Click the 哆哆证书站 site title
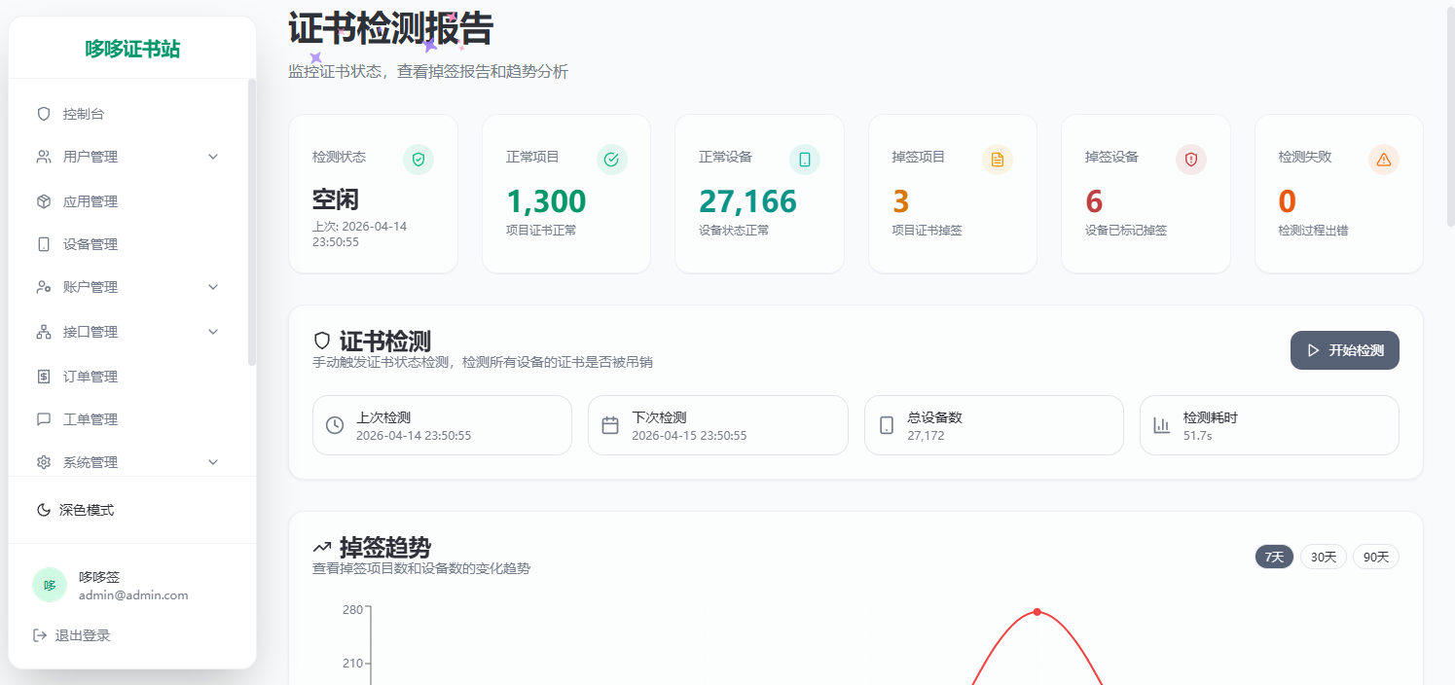1455x685 pixels. tap(132, 50)
